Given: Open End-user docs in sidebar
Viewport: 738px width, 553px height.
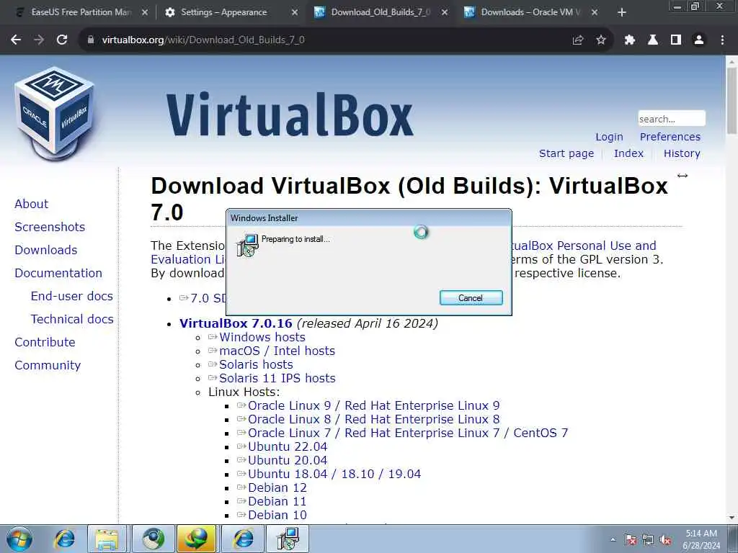Looking at the screenshot, I should pyautogui.click(x=71, y=296).
